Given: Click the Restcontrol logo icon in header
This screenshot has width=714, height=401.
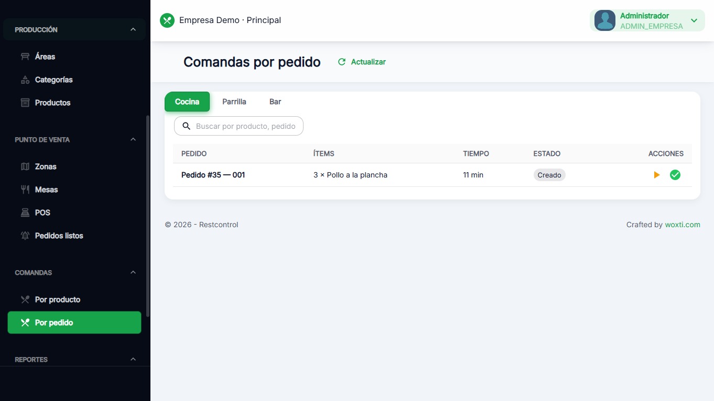Looking at the screenshot, I should pyautogui.click(x=167, y=20).
